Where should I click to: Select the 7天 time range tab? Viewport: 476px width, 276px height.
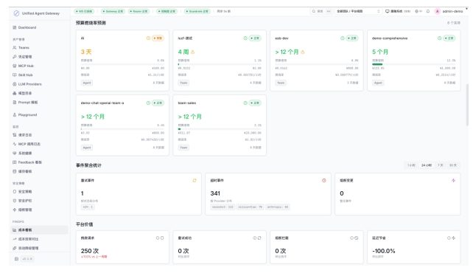tap(440, 165)
